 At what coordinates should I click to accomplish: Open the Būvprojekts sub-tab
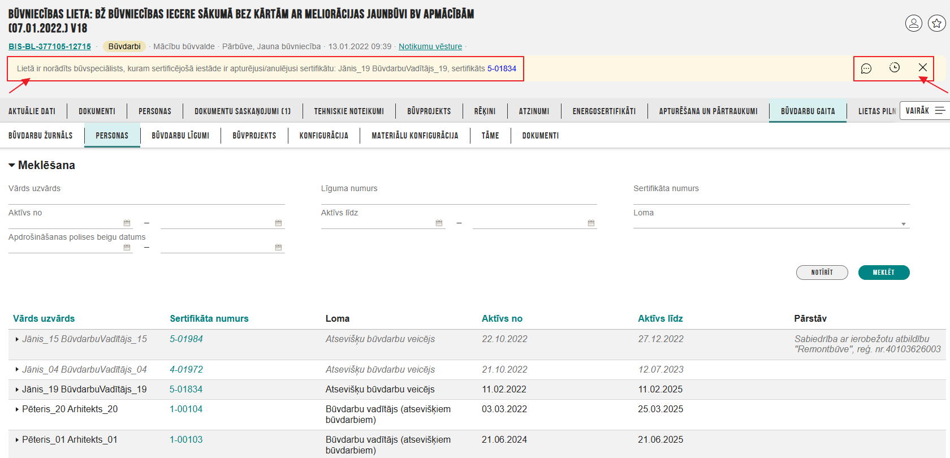(x=254, y=136)
